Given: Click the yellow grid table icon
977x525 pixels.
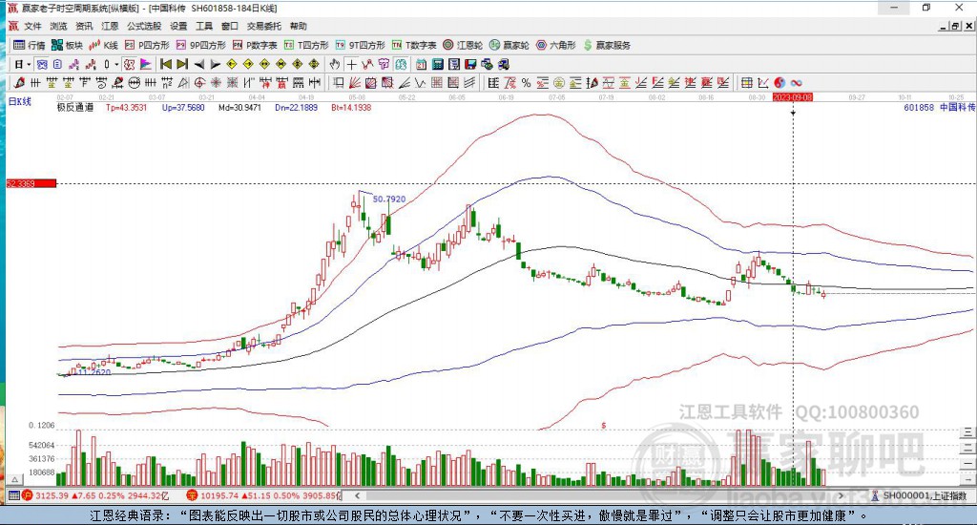Looking at the screenshot, I should click(746, 83).
